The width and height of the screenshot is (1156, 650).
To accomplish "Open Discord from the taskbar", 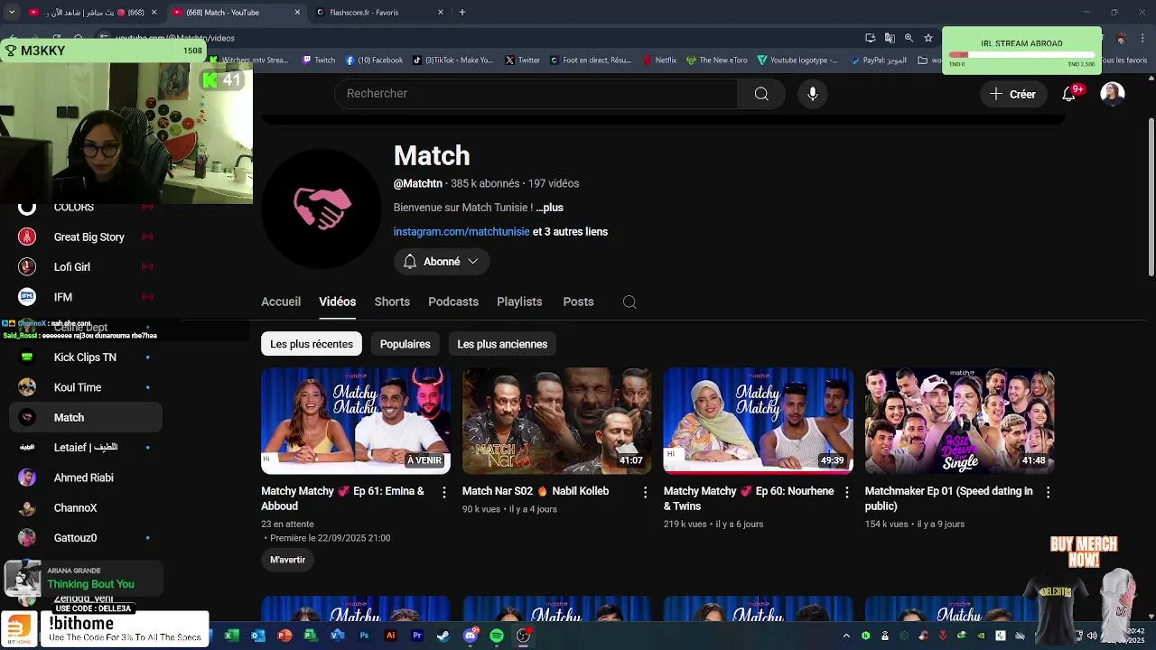I will (471, 636).
